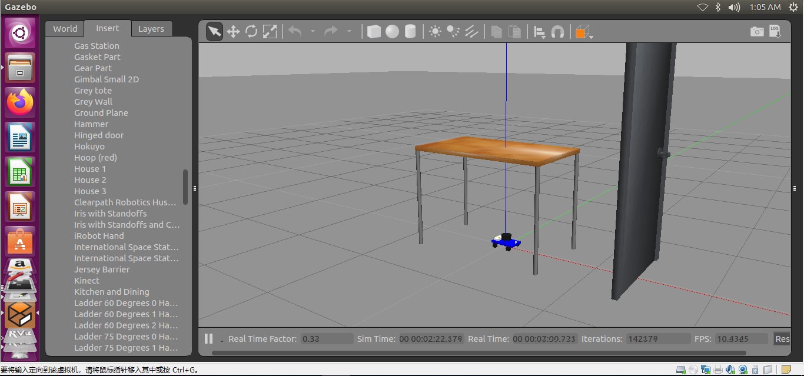Open the undo history dropdown arrow
The height and width of the screenshot is (376, 804).
click(x=313, y=32)
